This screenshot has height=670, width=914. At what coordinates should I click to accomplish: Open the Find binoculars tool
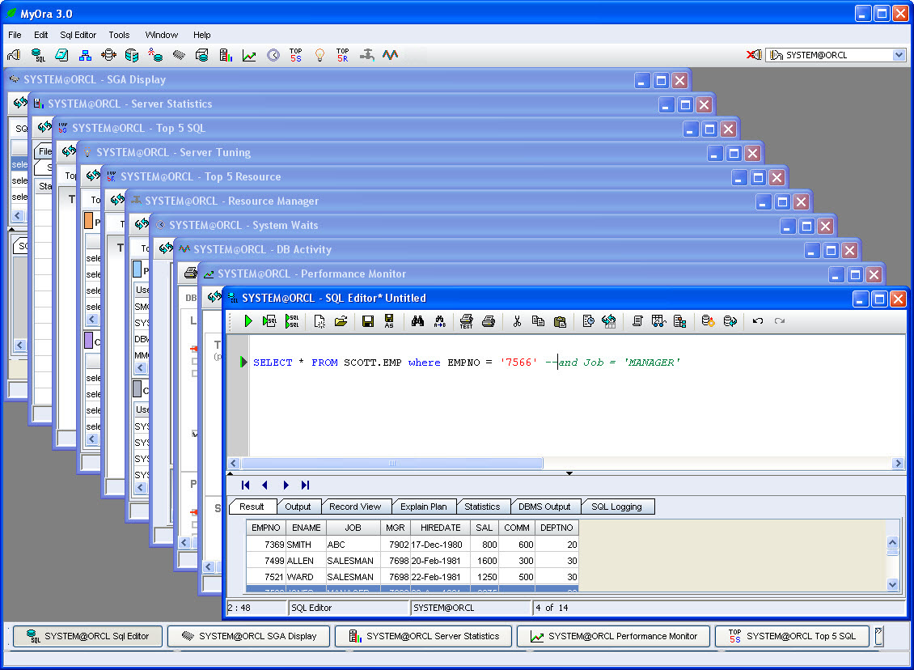click(x=418, y=321)
